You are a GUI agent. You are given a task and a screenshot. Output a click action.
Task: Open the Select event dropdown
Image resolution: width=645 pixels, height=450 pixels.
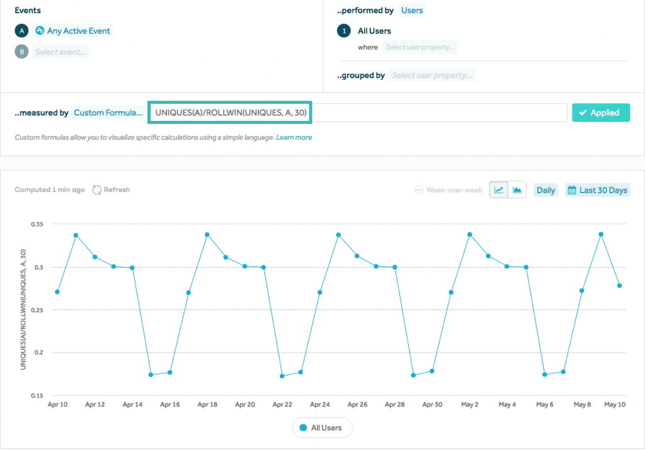coord(61,52)
